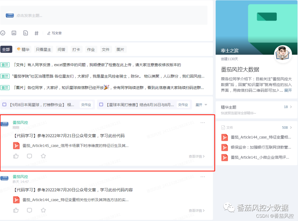Click the homework icon before 9月8日本周星球

[4, 105]
